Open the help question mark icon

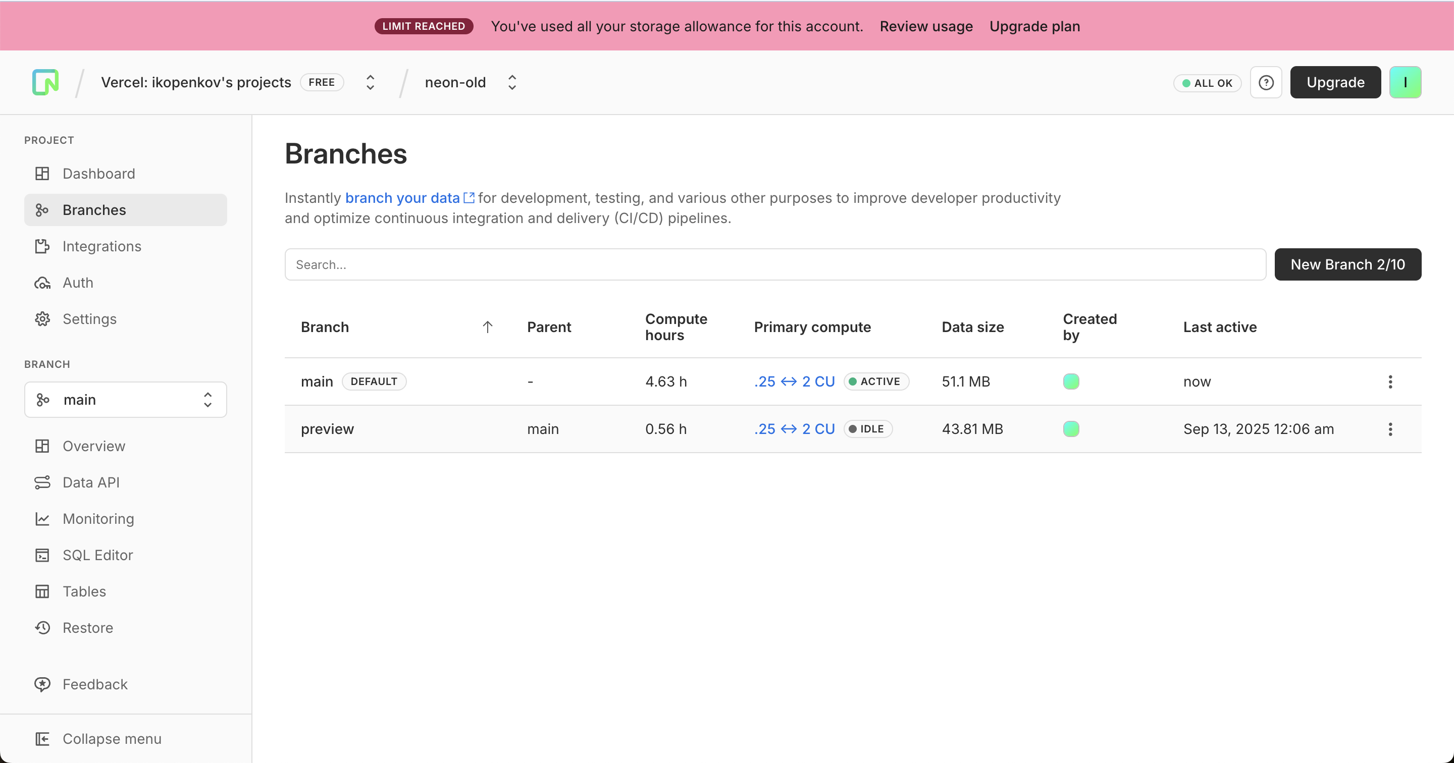[x=1266, y=82]
